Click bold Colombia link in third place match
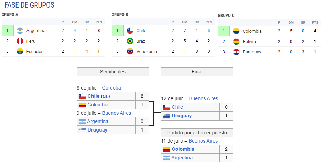323x167 pixels. (183, 149)
